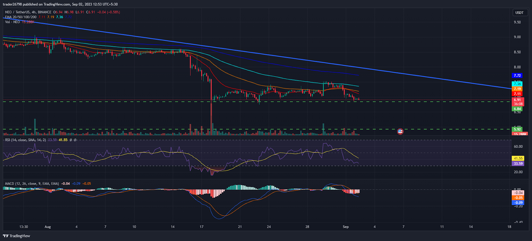The height and width of the screenshot is (241, 532).
Task: Click the '21' date on time axis
Action: click(x=240, y=227)
